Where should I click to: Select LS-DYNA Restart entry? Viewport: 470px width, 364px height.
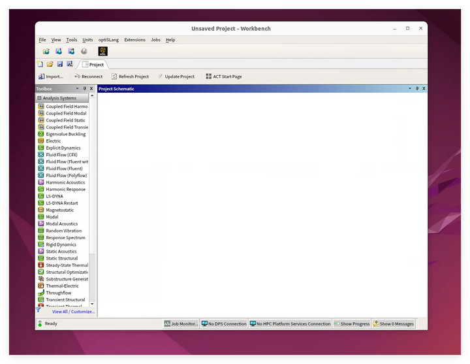coord(63,203)
